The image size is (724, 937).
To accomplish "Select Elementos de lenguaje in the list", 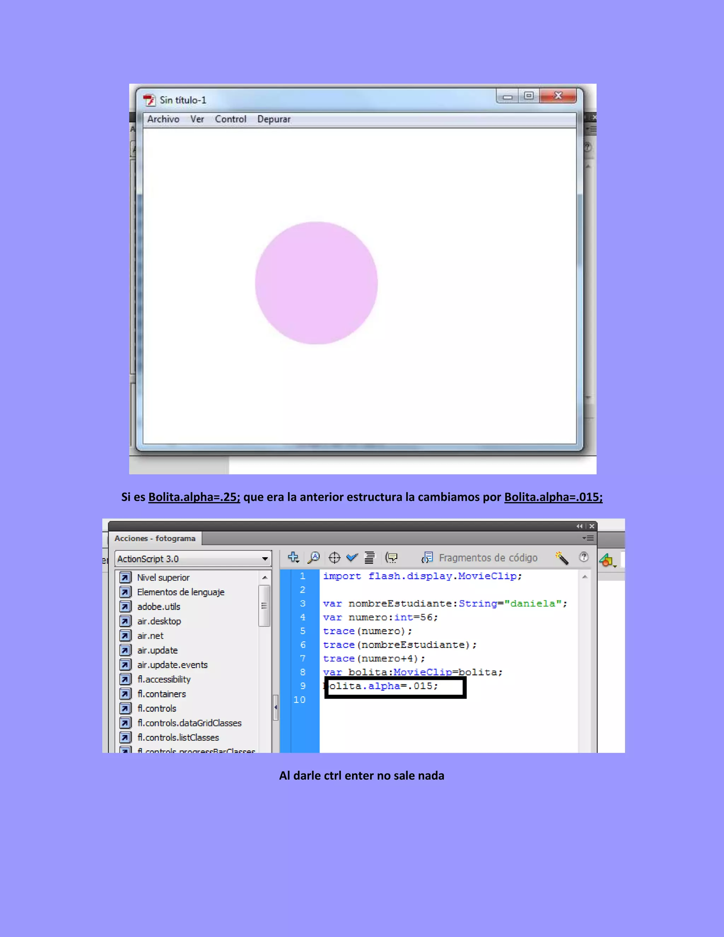I will click(x=181, y=592).
